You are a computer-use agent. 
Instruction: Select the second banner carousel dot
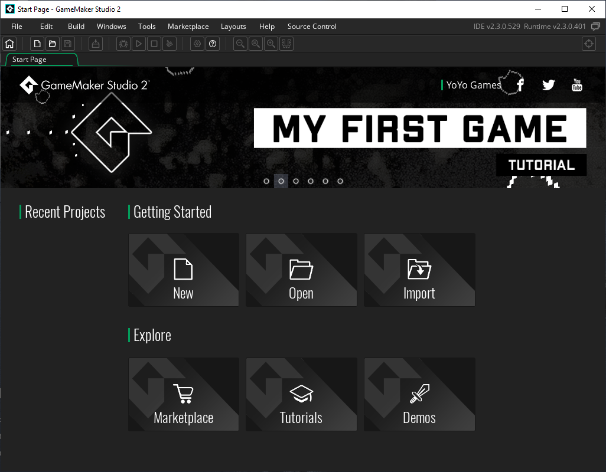[x=281, y=181]
